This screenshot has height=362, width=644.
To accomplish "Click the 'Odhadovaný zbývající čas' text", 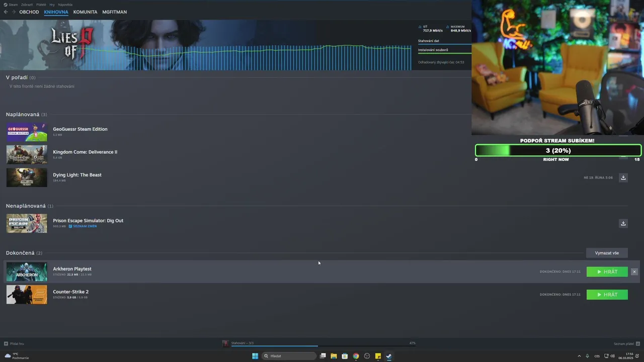I will click(x=441, y=62).
